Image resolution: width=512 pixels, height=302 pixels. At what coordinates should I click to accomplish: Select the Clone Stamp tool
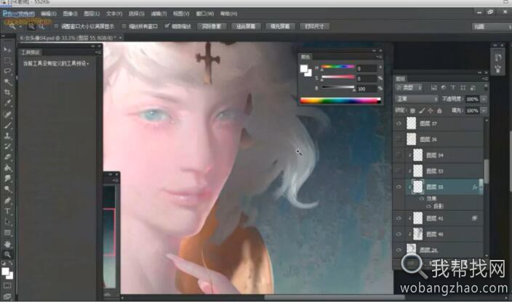7,136
